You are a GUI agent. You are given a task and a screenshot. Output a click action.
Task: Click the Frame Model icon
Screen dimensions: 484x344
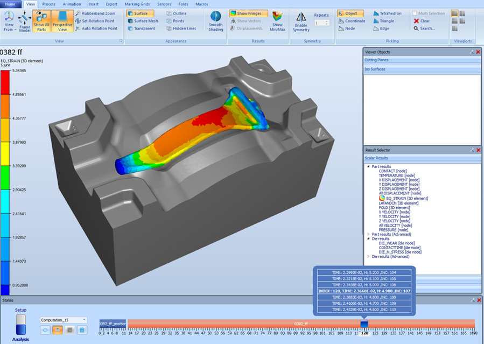[25, 22]
